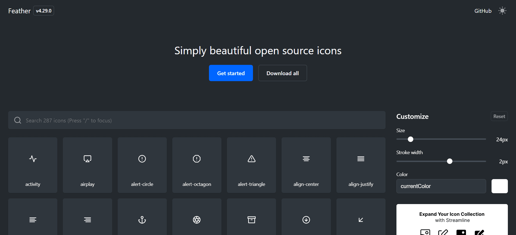Adjust the Size slider handle
Image resolution: width=516 pixels, height=235 pixels.
point(411,139)
